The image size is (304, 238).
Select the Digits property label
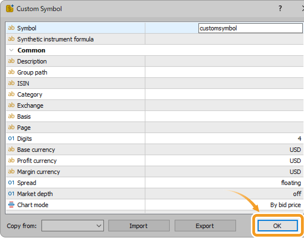pos(24,139)
